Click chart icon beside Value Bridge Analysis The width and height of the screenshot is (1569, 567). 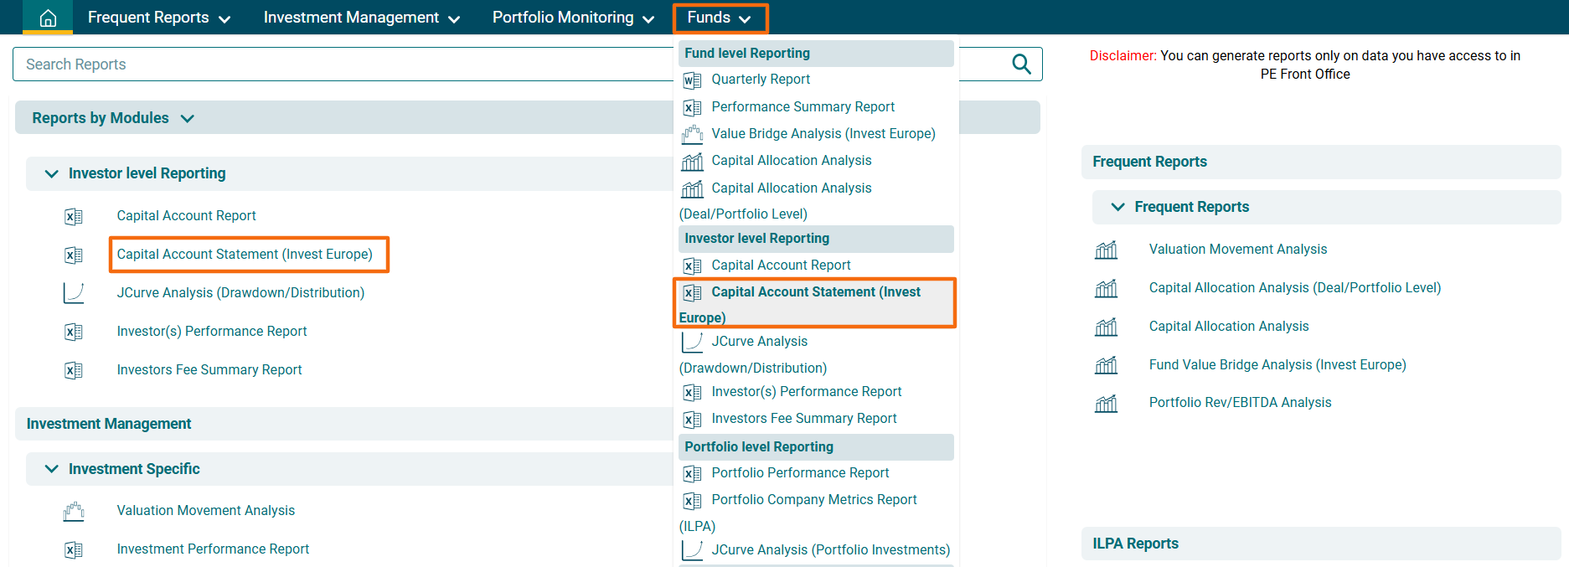tap(692, 134)
